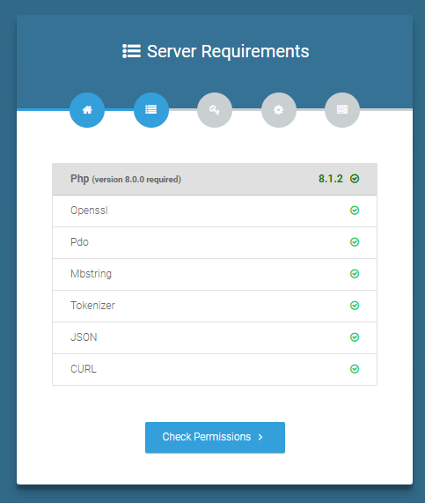This screenshot has height=503, width=425.
Task: Click the JSON green check icon
Action: tap(355, 337)
